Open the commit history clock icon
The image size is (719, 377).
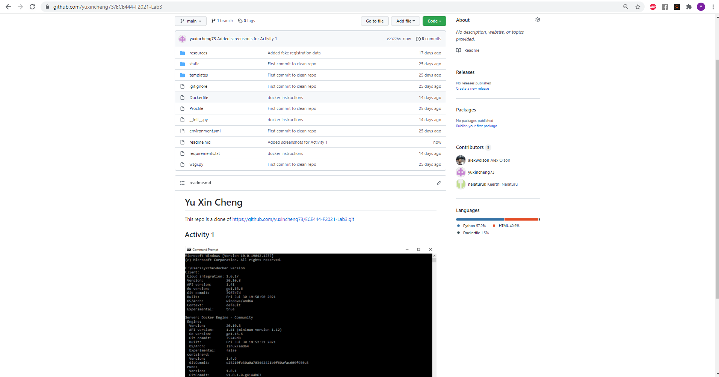418,39
